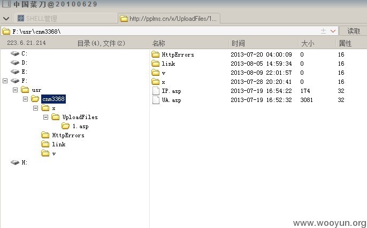
Task: Click IP.asp file icon in list
Action: coord(156,91)
